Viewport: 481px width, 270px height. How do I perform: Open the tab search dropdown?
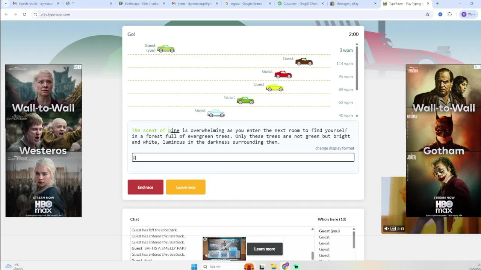coord(5,4)
